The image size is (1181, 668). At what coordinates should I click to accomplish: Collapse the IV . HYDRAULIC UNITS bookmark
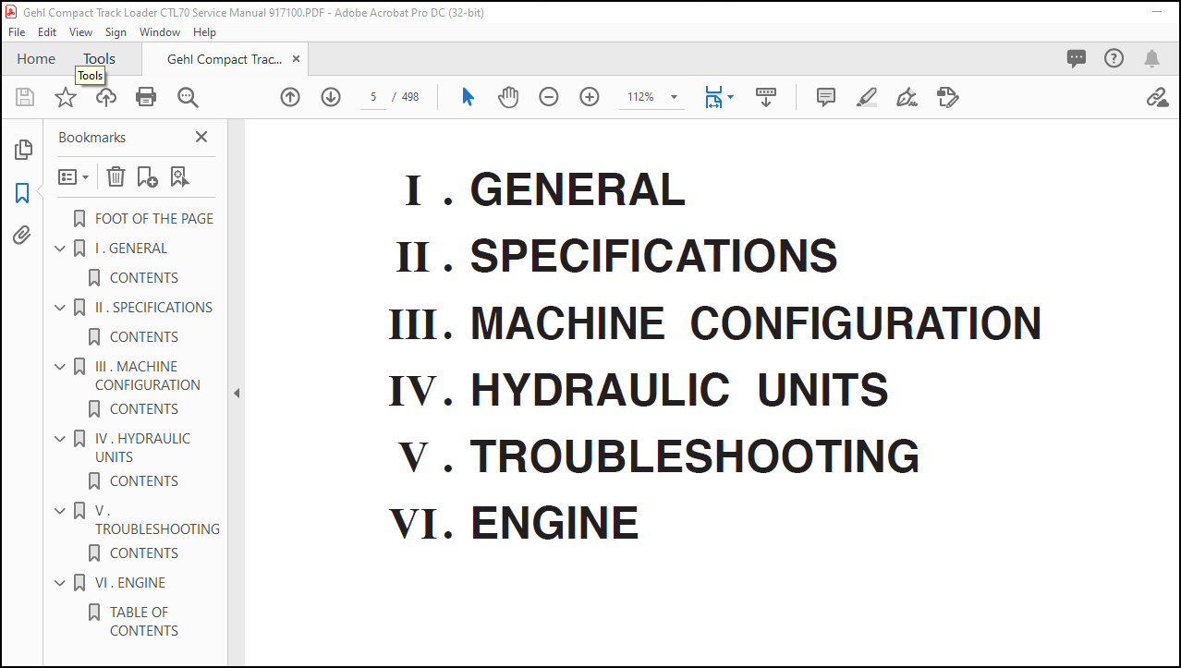(x=60, y=439)
